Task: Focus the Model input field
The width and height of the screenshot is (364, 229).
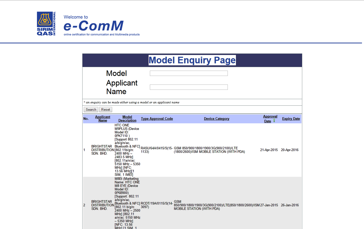Action: pyautogui.click(x=189, y=73)
